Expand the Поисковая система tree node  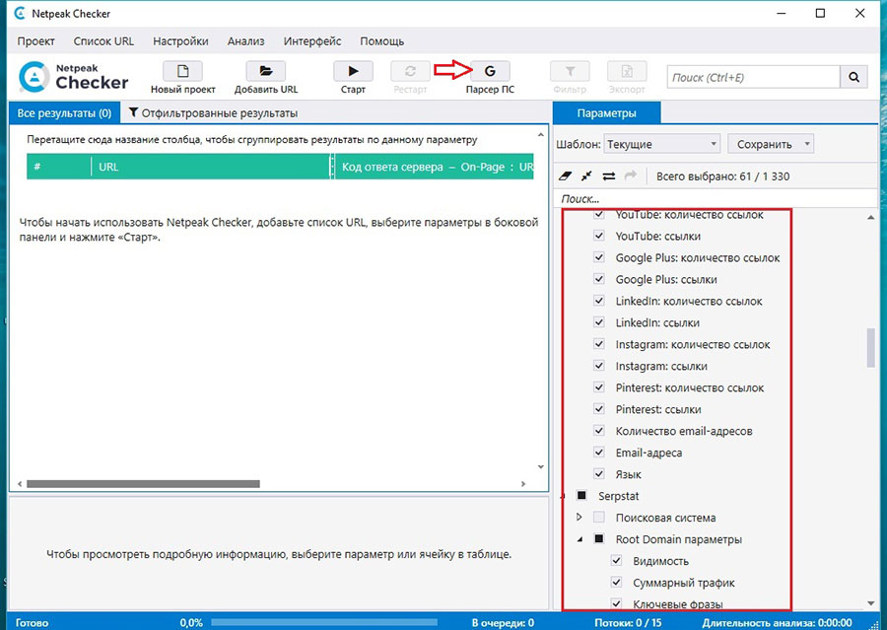coord(579,517)
